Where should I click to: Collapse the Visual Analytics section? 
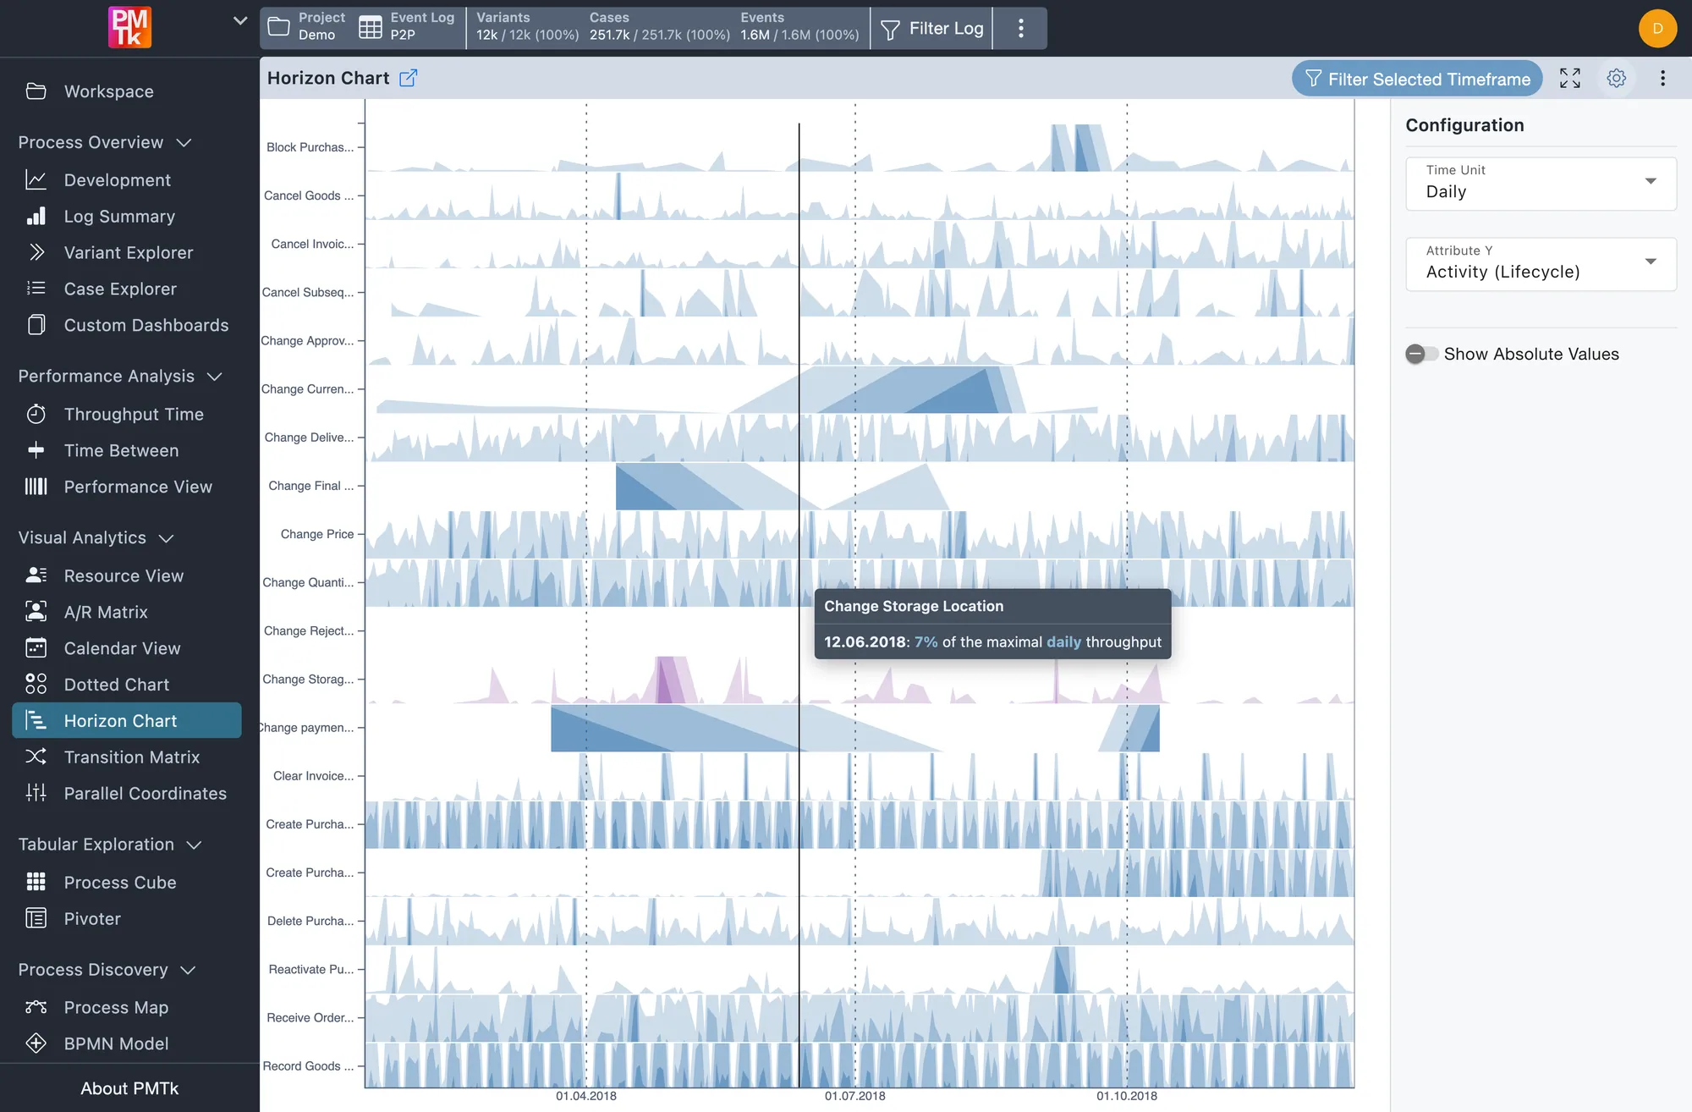tap(166, 537)
